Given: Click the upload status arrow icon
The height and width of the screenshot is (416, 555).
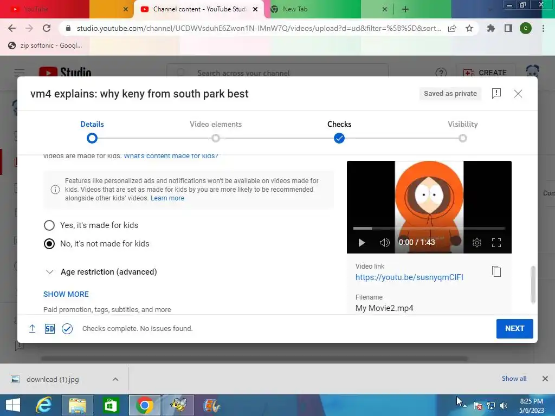Looking at the screenshot, I should (32, 329).
